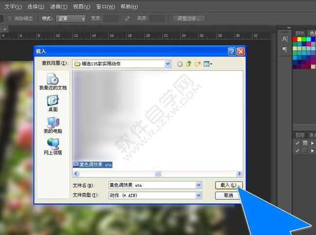Click the horizontal scrollbar thumb
Image resolution: width=316 pixels, height=235 pixels.
[158, 174]
